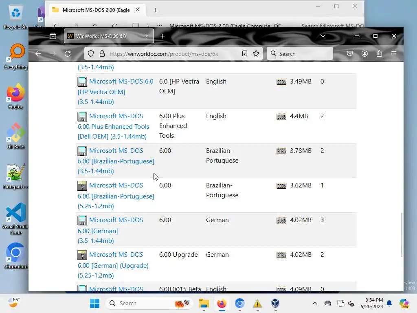Image resolution: width=417 pixels, height=313 pixels.
Task: Open warning triangle taskbar app
Action: click(257, 303)
